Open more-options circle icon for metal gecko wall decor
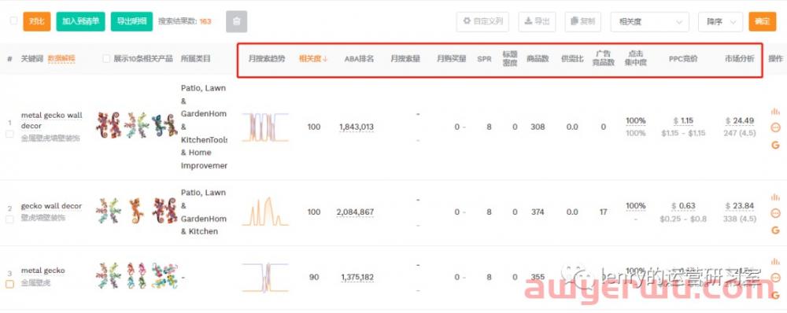 pos(775,128)
